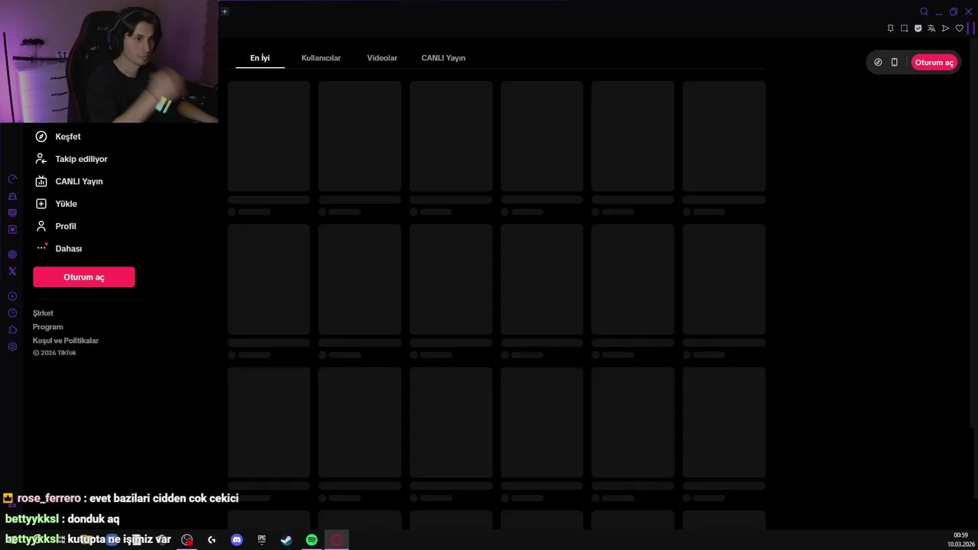Open the ChatGPT sidebar panel
Viewport: 978px width, 550px height.
12,254
